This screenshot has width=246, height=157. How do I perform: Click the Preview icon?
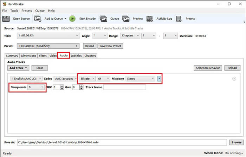126,19
